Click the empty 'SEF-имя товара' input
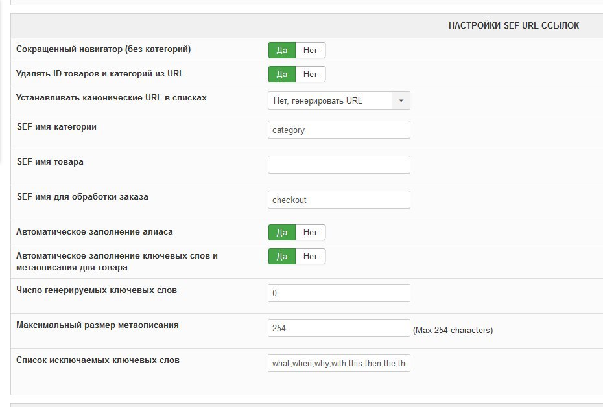The image size is (603, 407). coord(338,165)
